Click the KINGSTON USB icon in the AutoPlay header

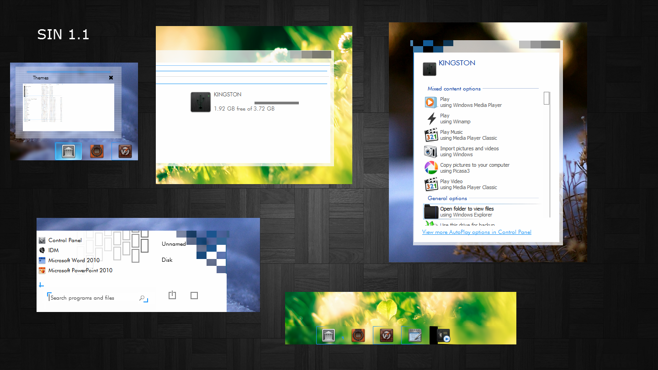[430, 69]
